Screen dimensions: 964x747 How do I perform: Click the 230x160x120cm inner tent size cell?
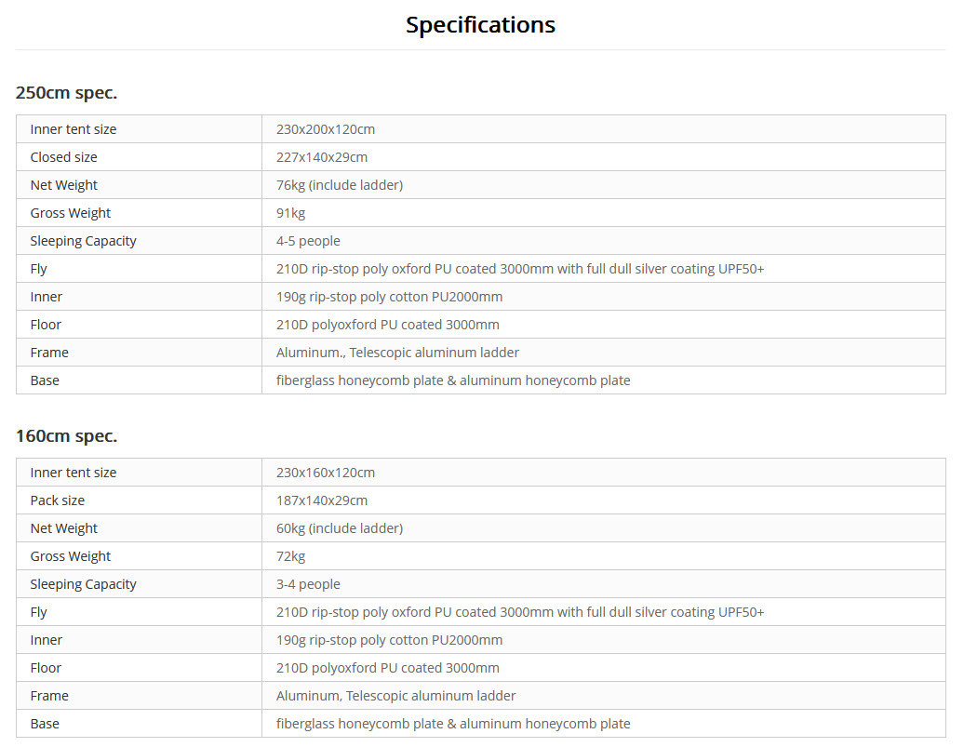[x=326, y=473]
